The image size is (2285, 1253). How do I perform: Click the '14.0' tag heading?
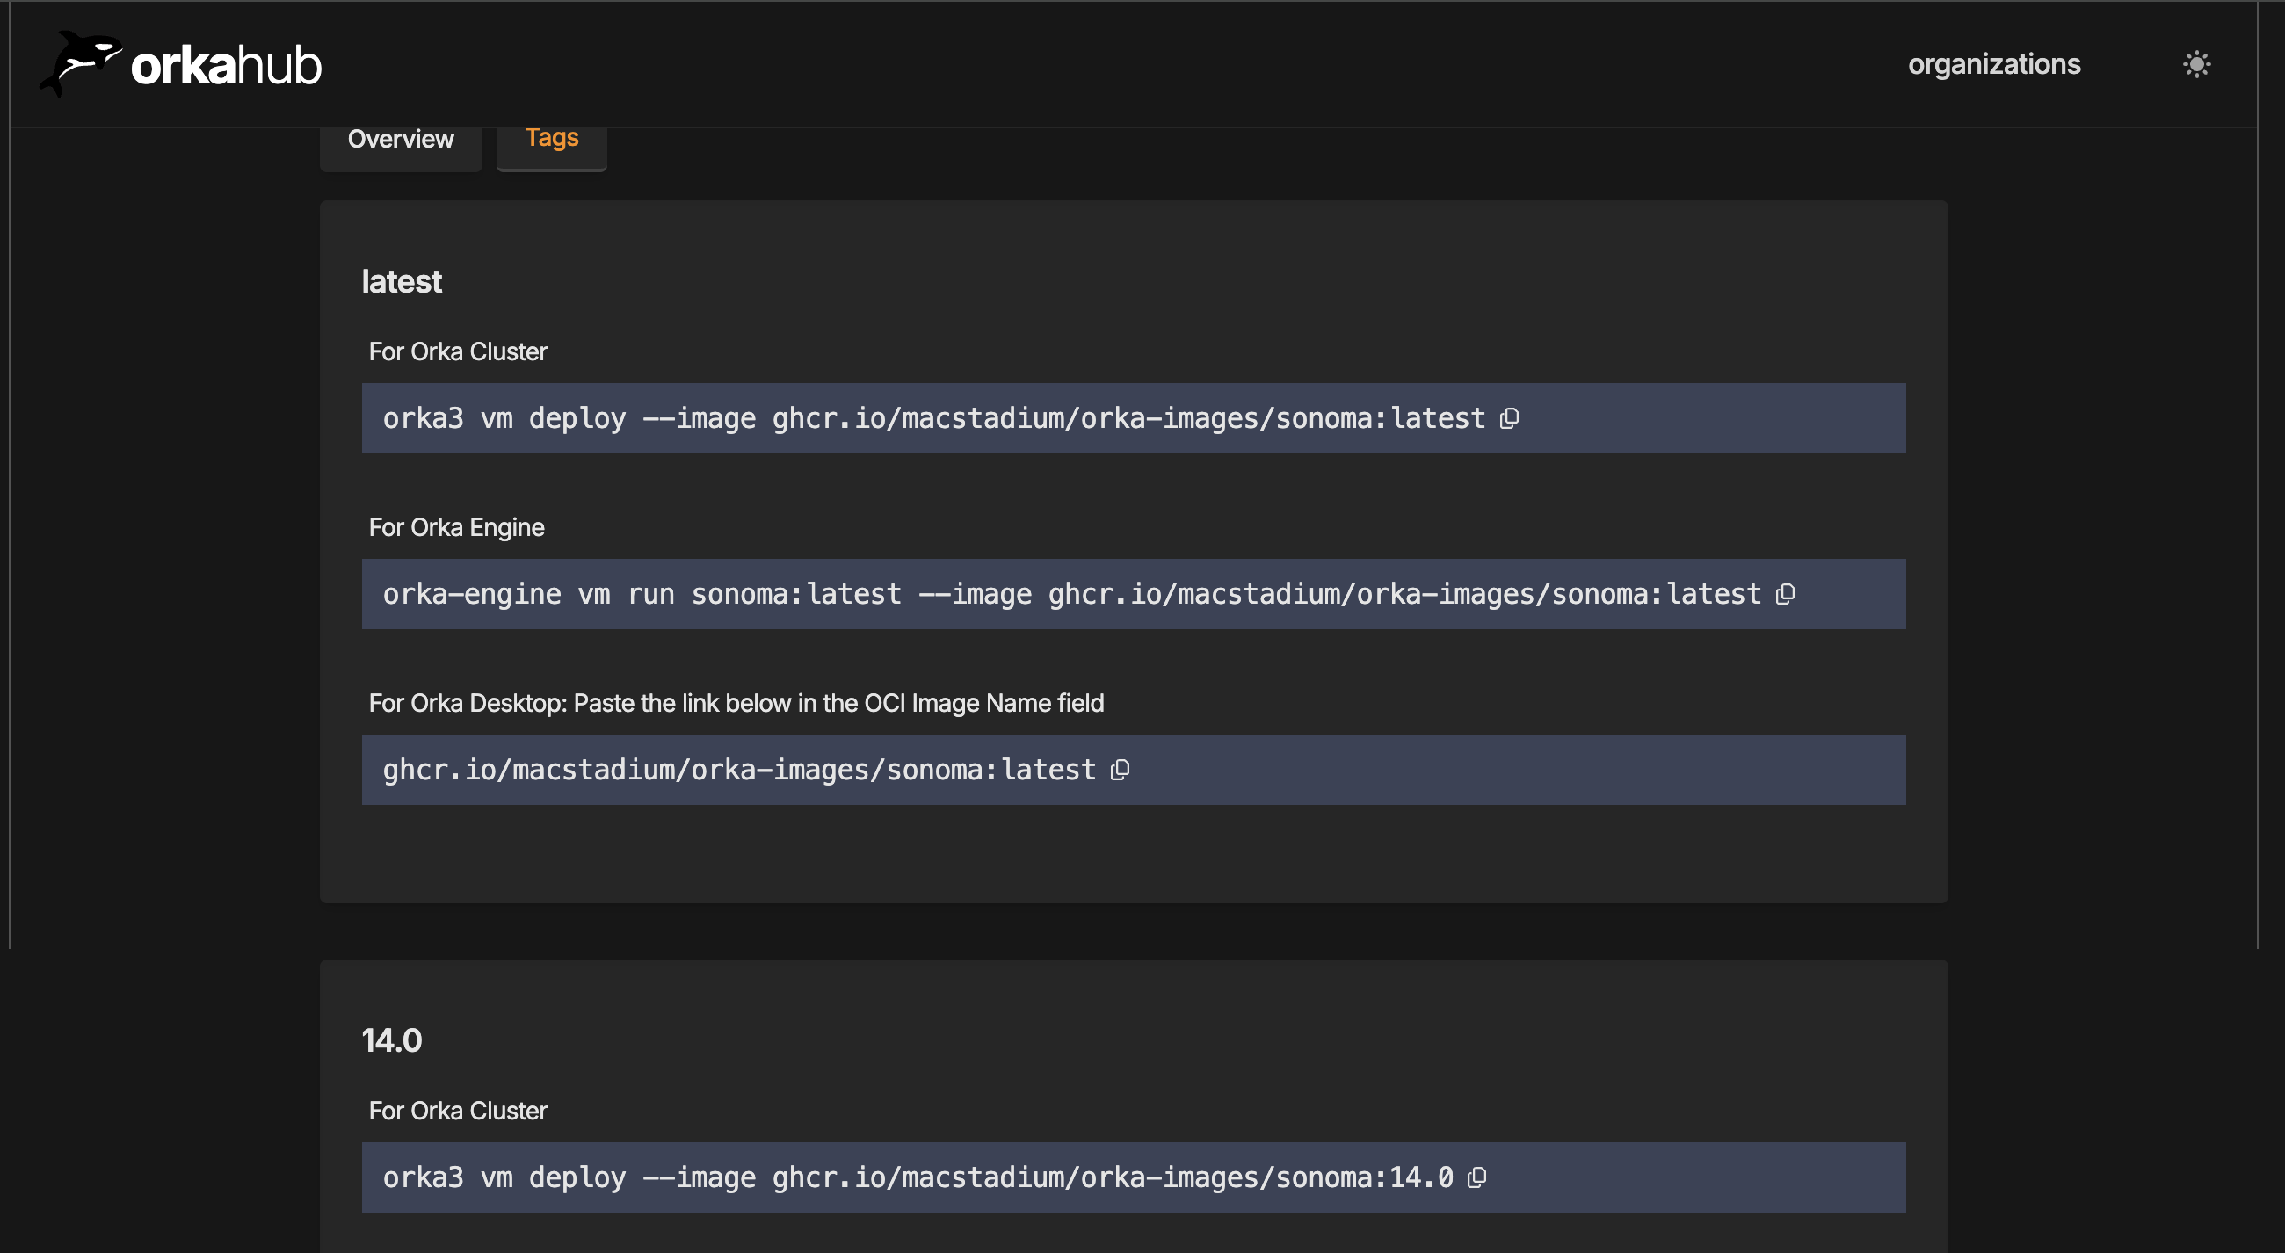[x=391, y=1040]
